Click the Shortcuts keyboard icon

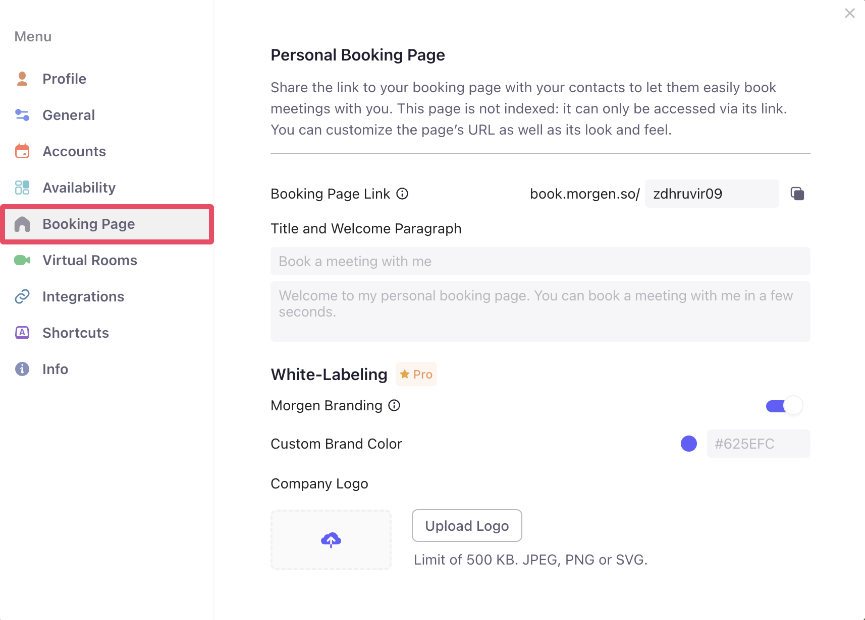(x=22, y=333)
